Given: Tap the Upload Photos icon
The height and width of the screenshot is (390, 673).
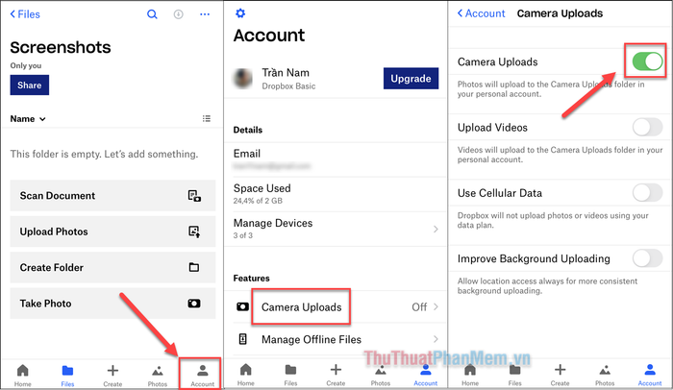Looking at the screenshot, I should click(x=194, y=232).
